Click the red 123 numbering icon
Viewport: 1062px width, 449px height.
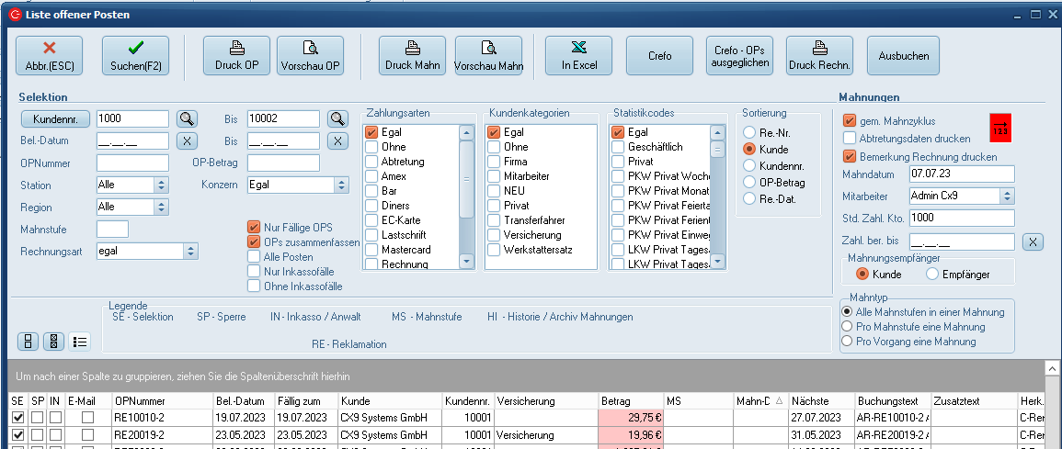tap(999, 128)
